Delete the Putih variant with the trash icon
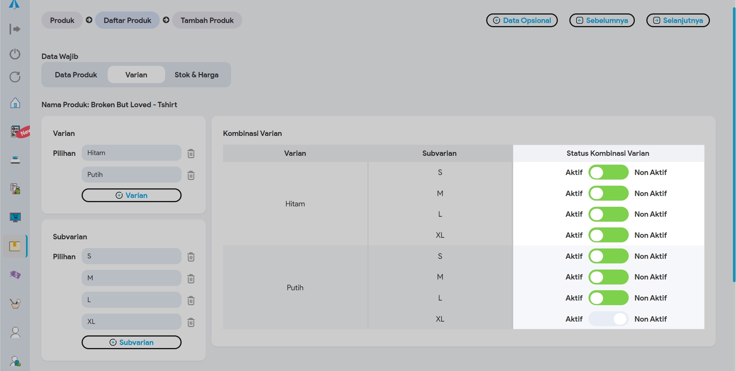 [191, 175]
